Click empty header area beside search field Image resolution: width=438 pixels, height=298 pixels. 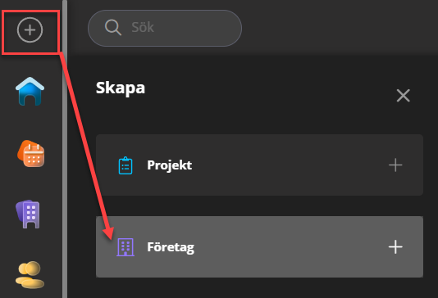pos(340,28)
